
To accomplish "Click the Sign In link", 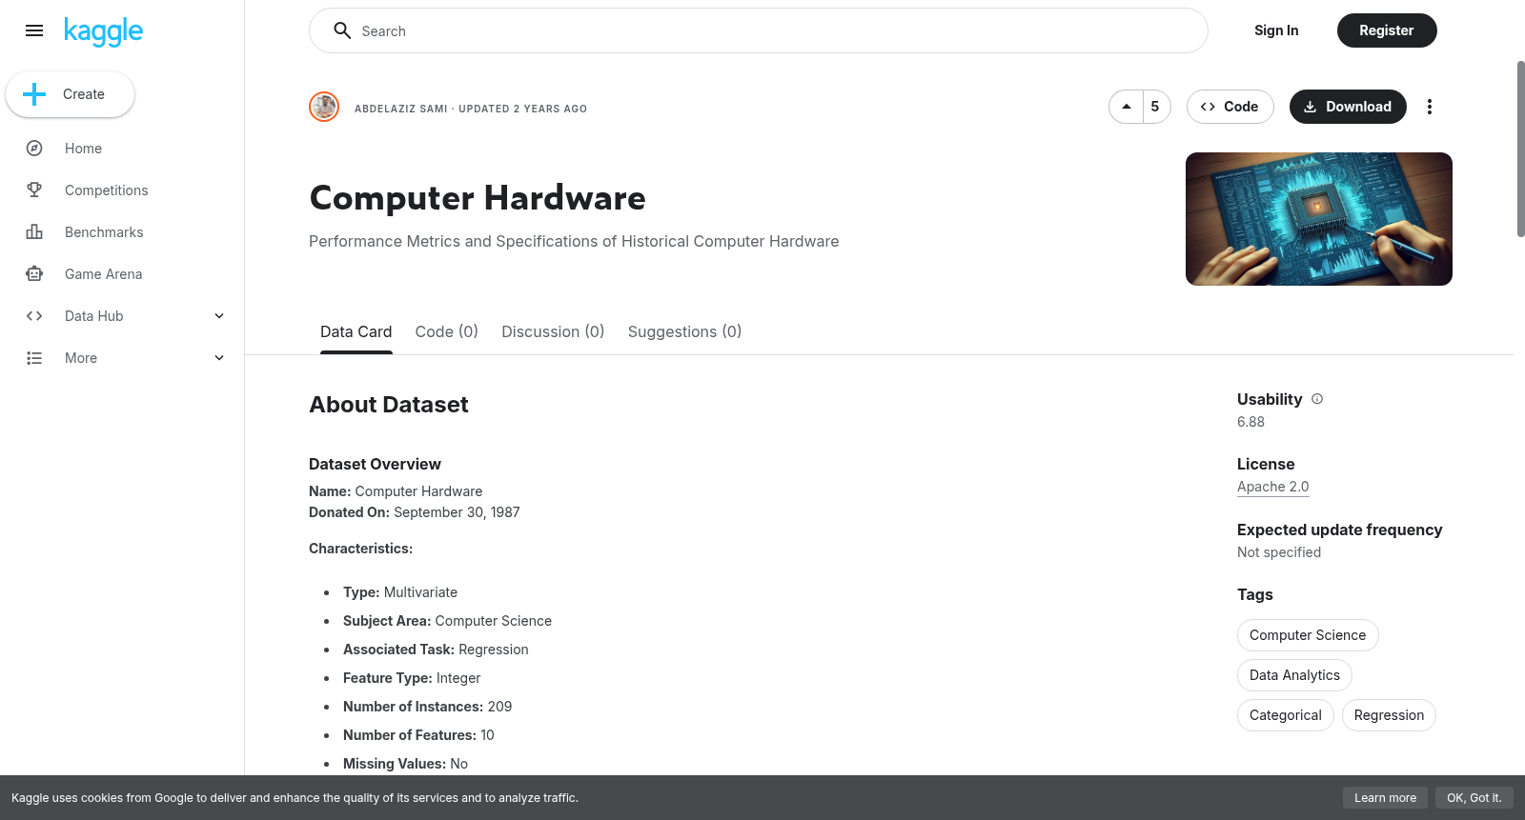I will [1276, 30].
